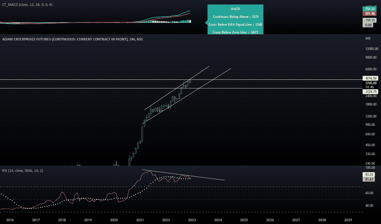Viewport: 381px width, 224px height.
Task: Open the RSI (14, close, SMA) indicator legend
Action: point(22,171)
